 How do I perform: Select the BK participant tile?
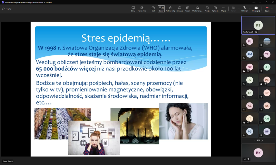pyautogui.click(x=258, y=152)
